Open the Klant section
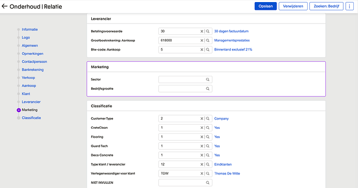This screenshot has height=188, width=358. [x=26, y=93]
